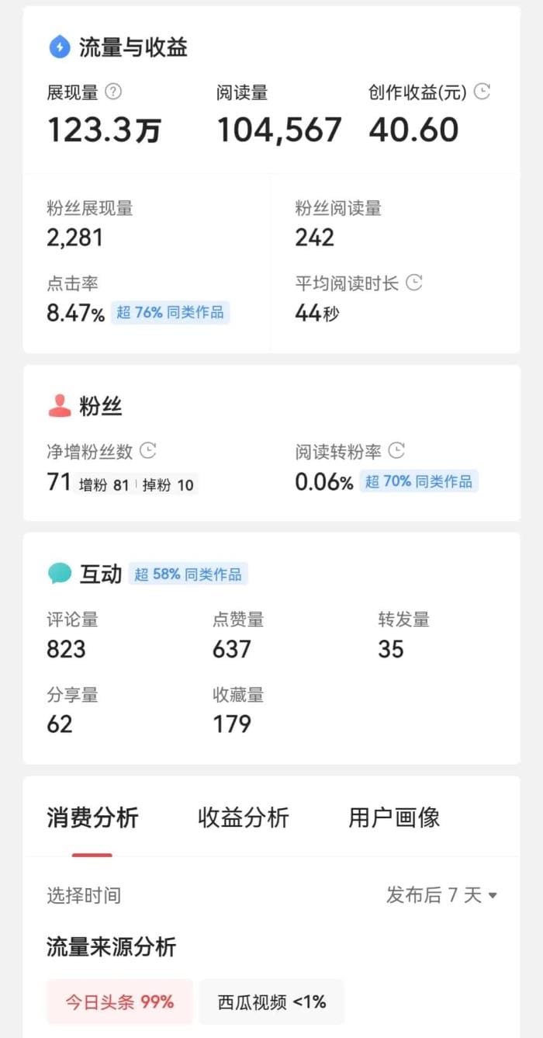Click the clock icon next to 平均阅读时长
The image size is (543, 1038).
pyautogui.click(x=414, y=283)
